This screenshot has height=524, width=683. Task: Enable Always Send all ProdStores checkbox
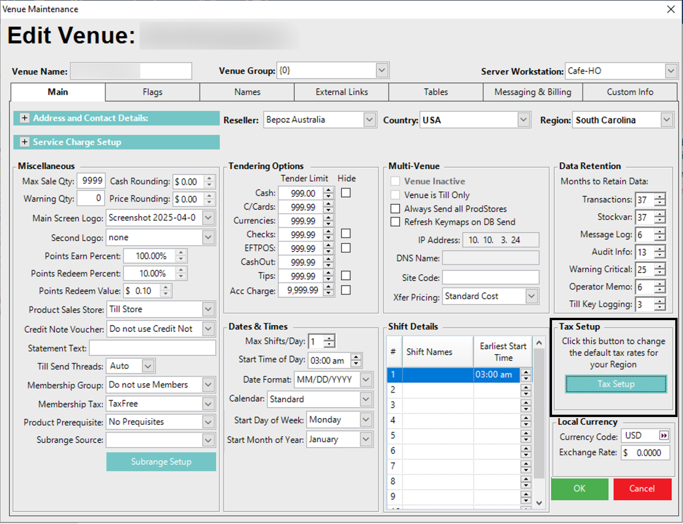[x=395, y=209]
